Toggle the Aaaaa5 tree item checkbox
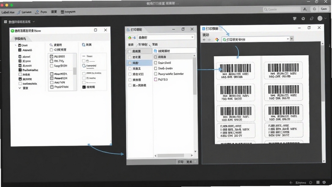Screen dimensions: 332x187 (x=20, y=50)
